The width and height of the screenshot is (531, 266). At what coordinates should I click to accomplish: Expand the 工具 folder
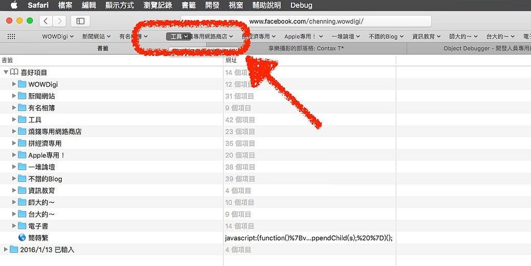click(x=14, y=119)
